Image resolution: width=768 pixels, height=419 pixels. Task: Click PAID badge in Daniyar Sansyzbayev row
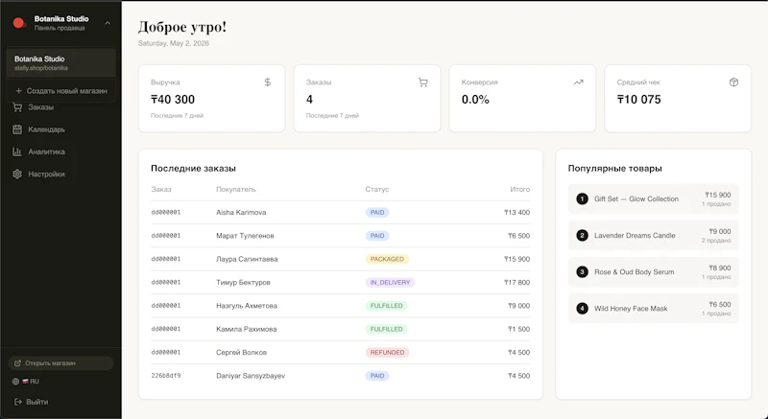[x=377, y=376]
